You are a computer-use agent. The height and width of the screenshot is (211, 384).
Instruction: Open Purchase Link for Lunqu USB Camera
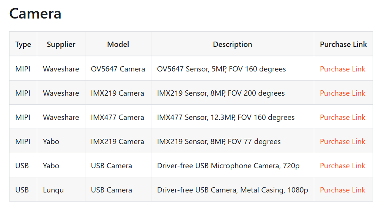pos(342,190)
